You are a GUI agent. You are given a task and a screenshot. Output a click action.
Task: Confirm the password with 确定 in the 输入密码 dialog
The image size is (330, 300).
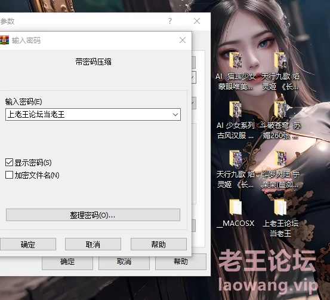pyautogui.click(x=27, y=244)
